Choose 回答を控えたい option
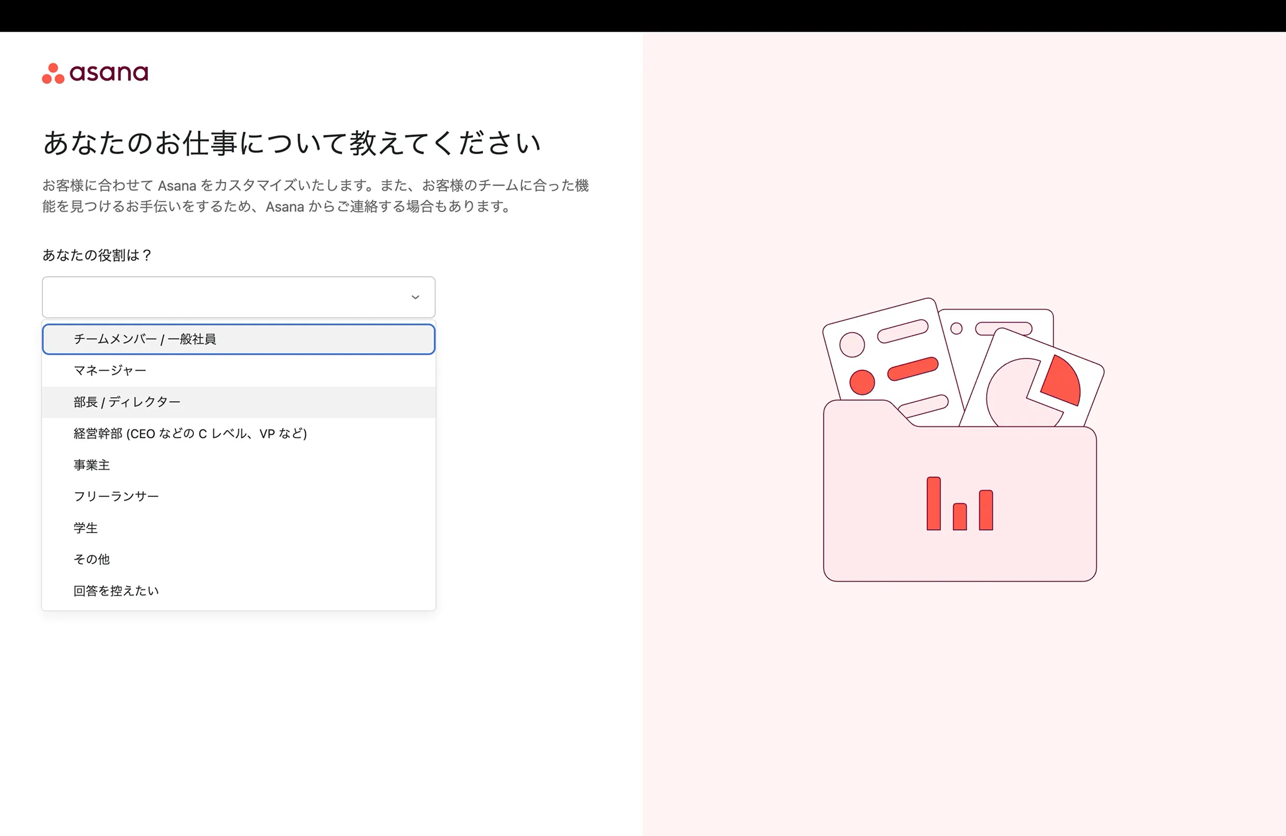The image size is (1286, 836). coord(238,591)
